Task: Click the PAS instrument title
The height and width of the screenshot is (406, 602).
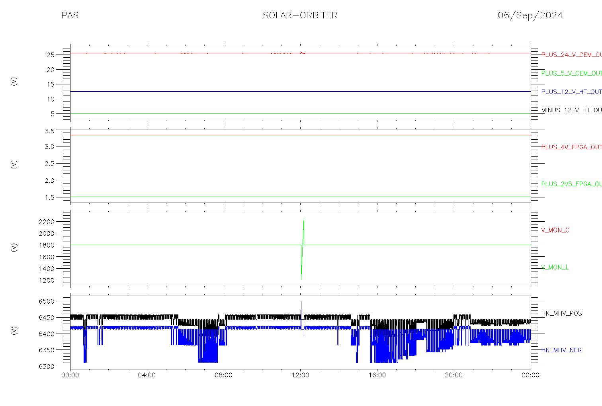Action: point(70,16)
